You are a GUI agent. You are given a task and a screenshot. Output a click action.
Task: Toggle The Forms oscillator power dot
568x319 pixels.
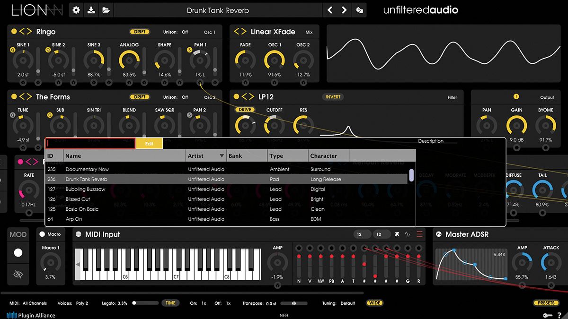pos(14,97)
